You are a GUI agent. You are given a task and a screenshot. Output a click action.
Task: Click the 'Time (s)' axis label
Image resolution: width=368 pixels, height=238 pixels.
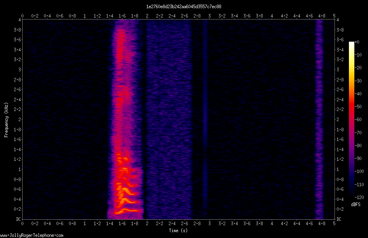[178, 231]
